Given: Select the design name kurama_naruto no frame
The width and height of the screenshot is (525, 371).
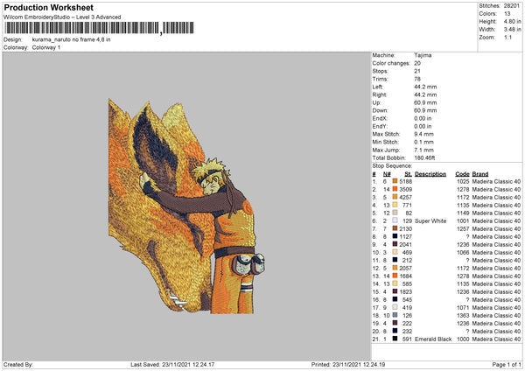Looking at the screenshot, I should 71,39.
